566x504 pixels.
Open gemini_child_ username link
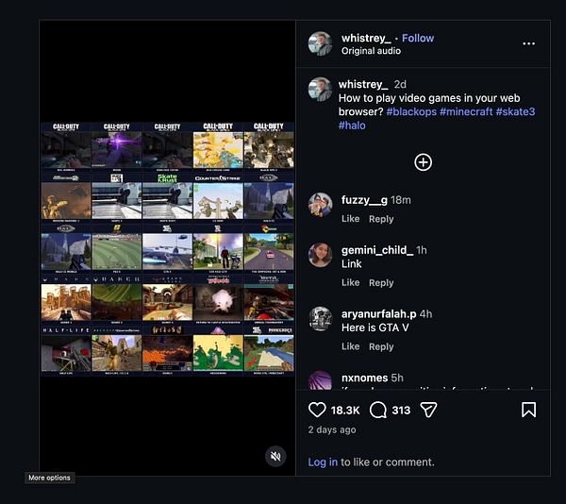[x=377, y=250]
